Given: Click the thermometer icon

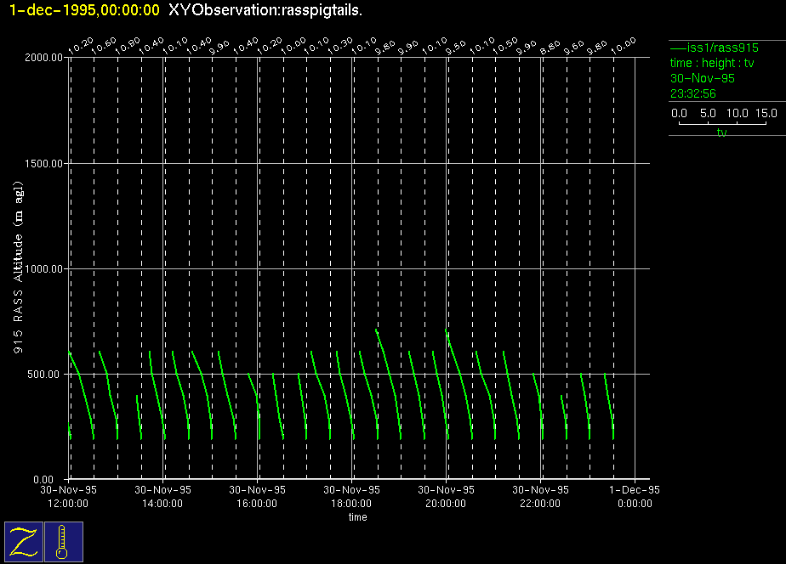Looking at the screenshot, I should pos(63,541).
